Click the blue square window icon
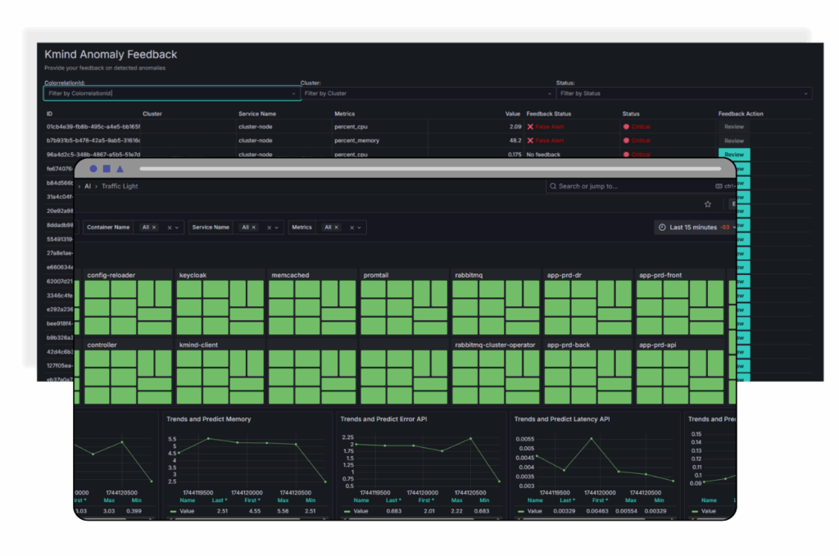839x556 pixels. coord(107,169)
